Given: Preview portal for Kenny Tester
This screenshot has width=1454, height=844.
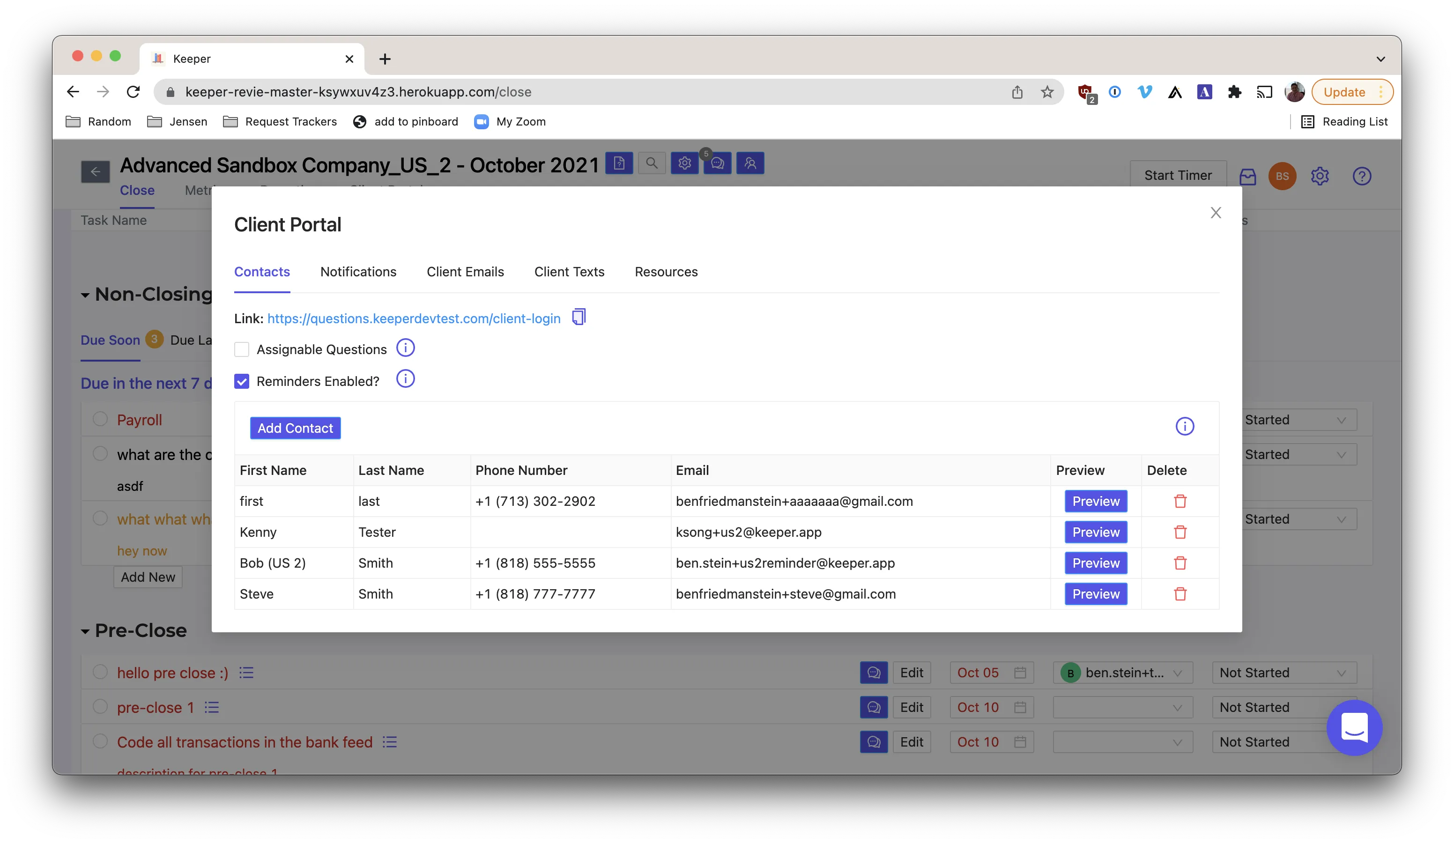Looking at the screenshot, I should [1095, 532].
